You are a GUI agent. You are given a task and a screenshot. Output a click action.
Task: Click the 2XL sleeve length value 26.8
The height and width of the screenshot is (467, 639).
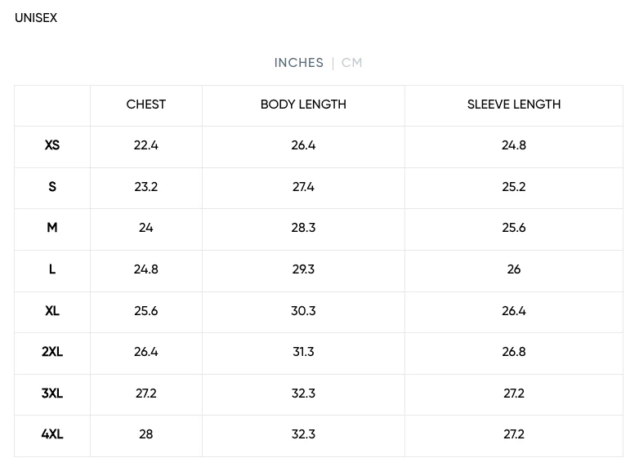tap(514, 352)
